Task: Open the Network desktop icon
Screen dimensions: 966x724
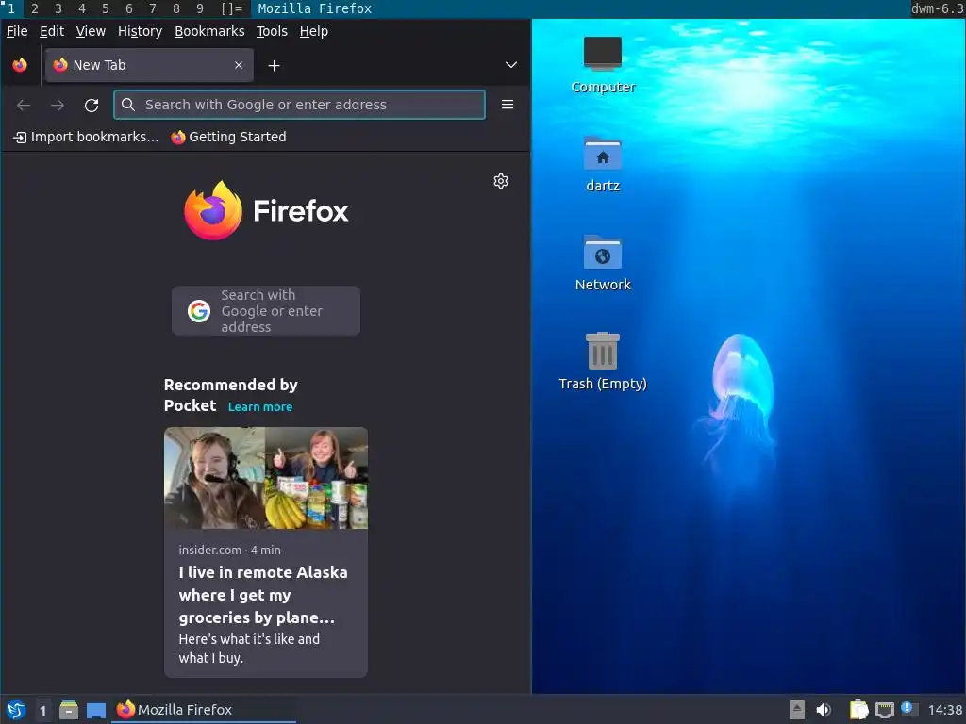Action: click(603, 263)
